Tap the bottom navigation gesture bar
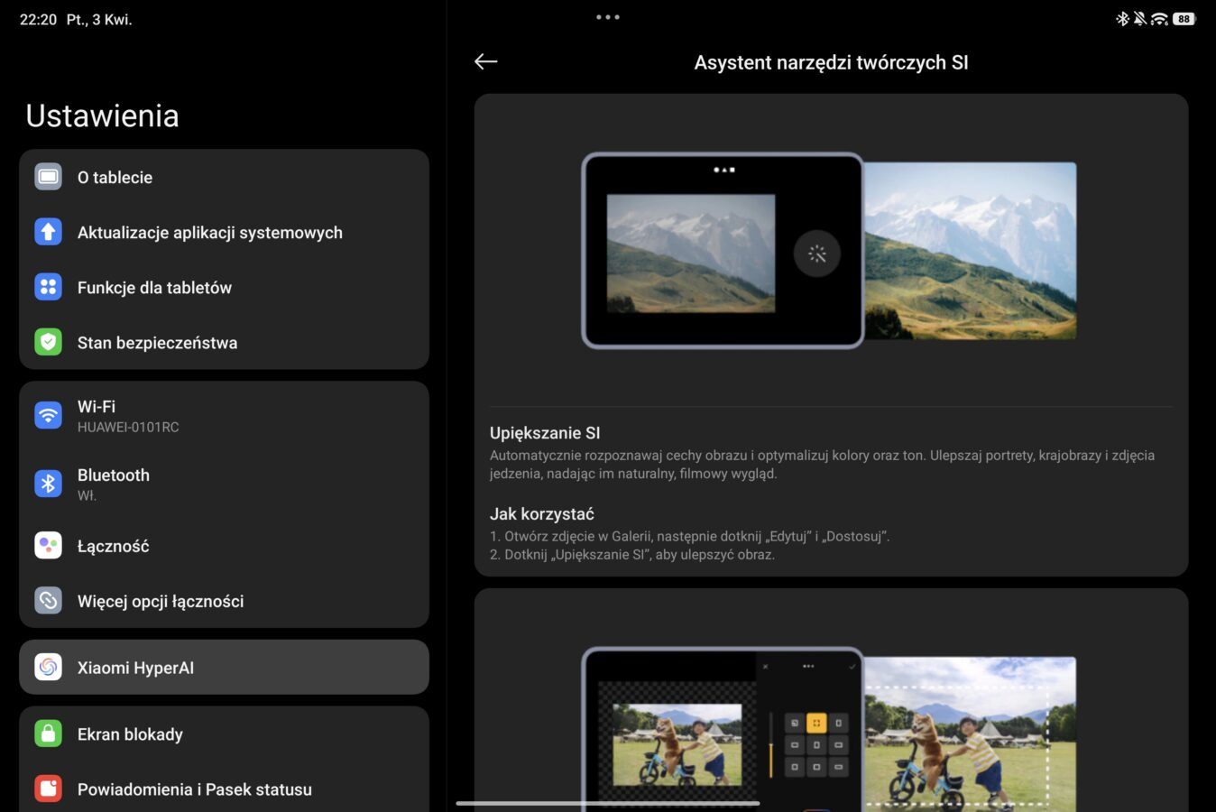This screenshot has width=1216, height=812. pos(607,803)
